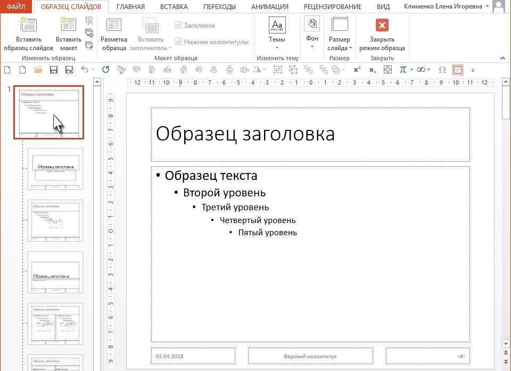
Task: Switch to the ВИД tab
Action: tap(383, 6)
